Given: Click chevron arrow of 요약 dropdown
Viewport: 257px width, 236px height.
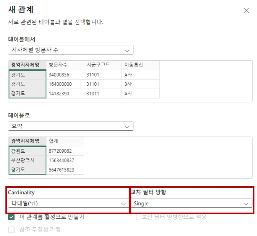Looking at the screenshot, I should [x=127, y=127].
